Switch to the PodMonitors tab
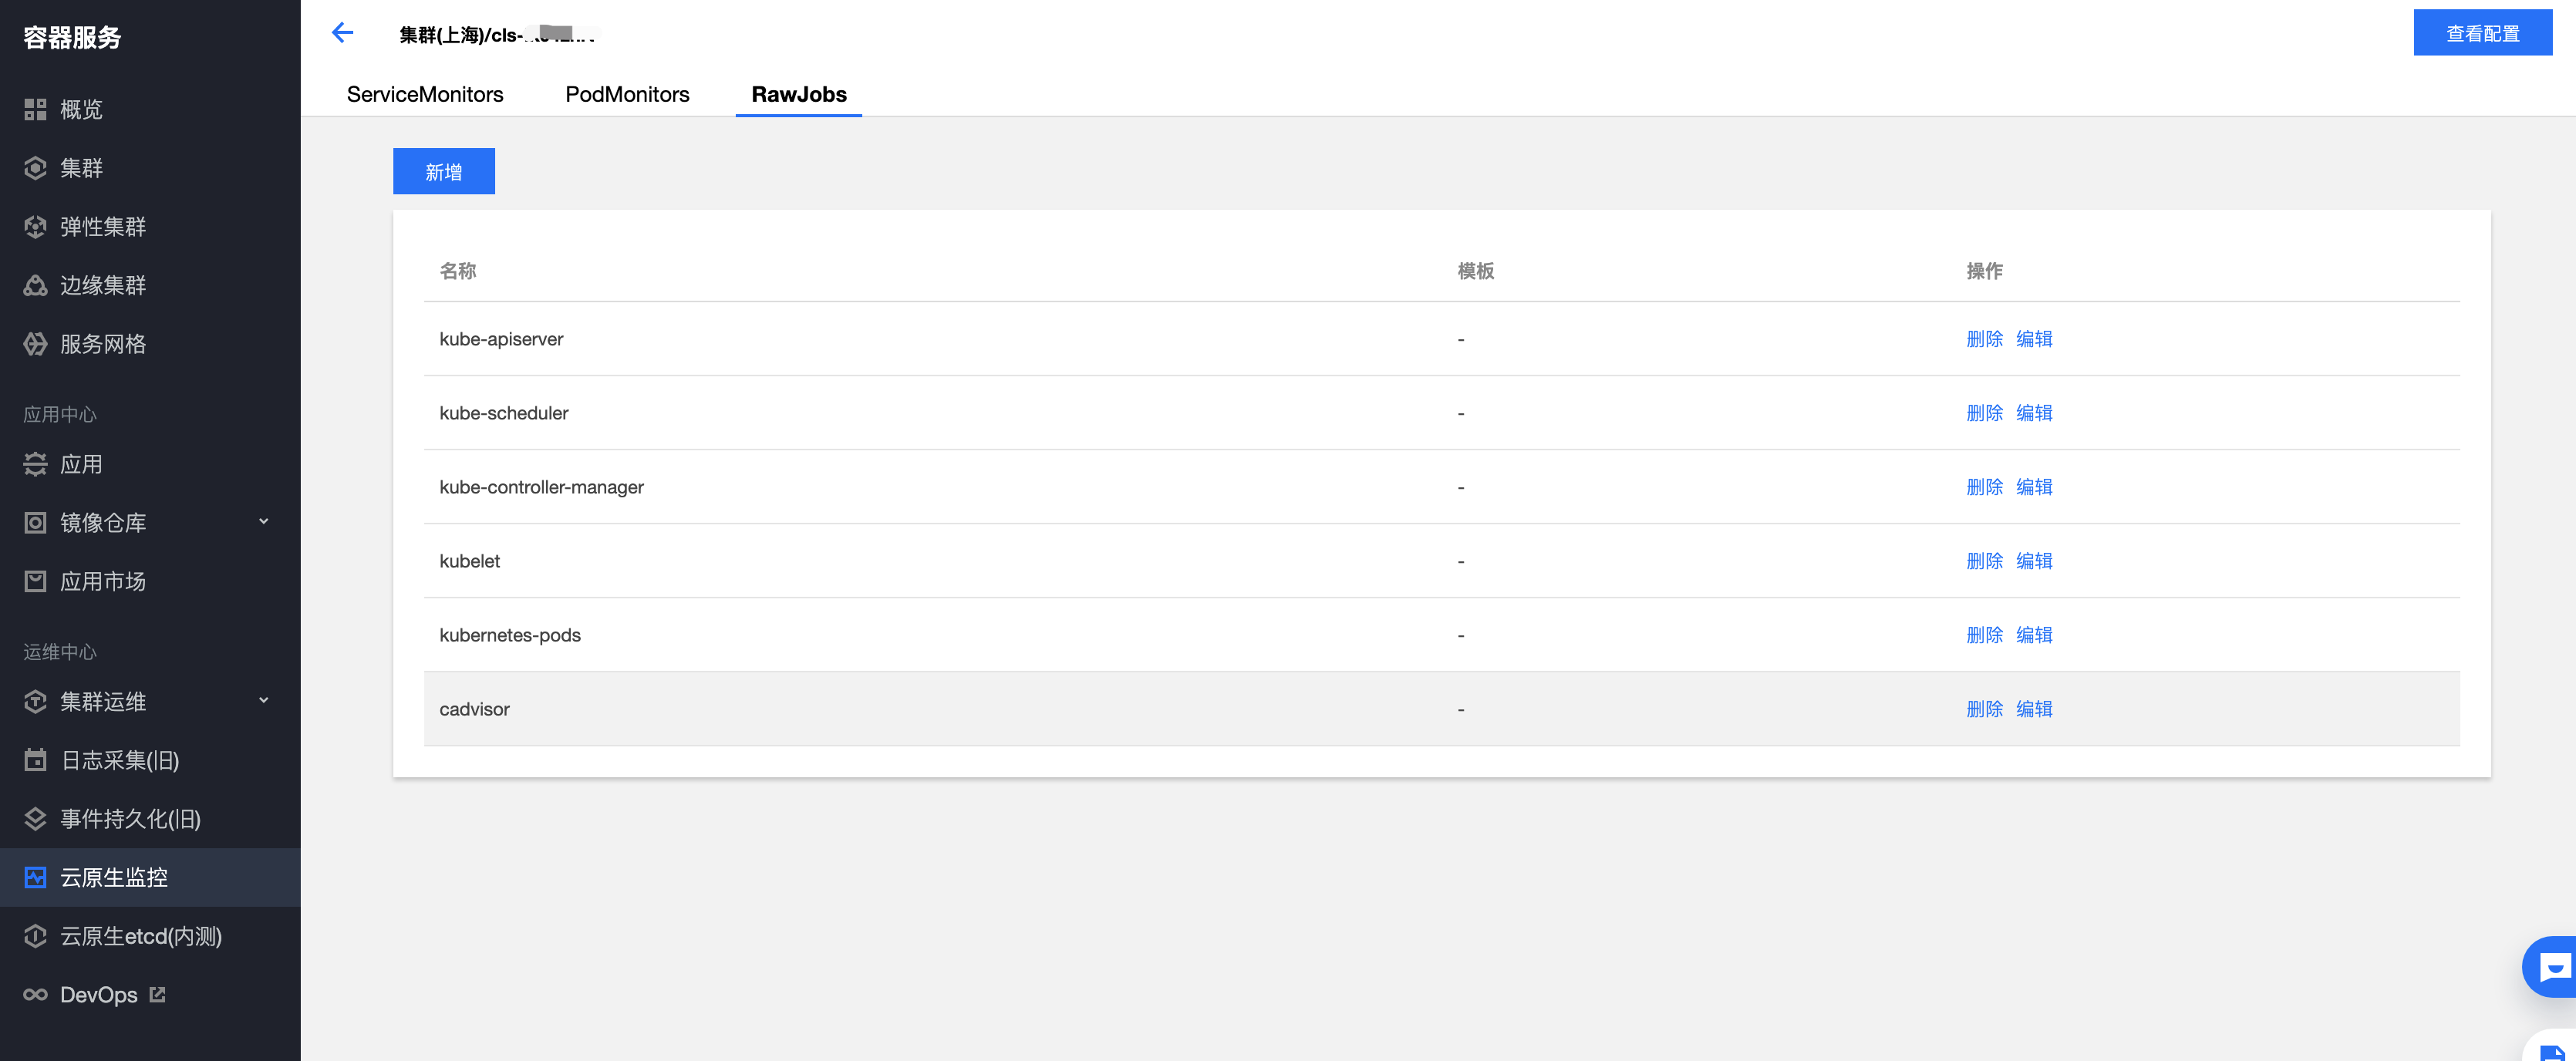2576x1061 pixels. pyautogui.click(x=627, y=94)
